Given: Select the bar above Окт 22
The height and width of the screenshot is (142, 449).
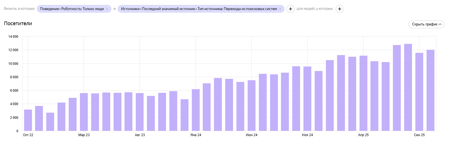Looking at the screenshot, I should pos(28,120).
